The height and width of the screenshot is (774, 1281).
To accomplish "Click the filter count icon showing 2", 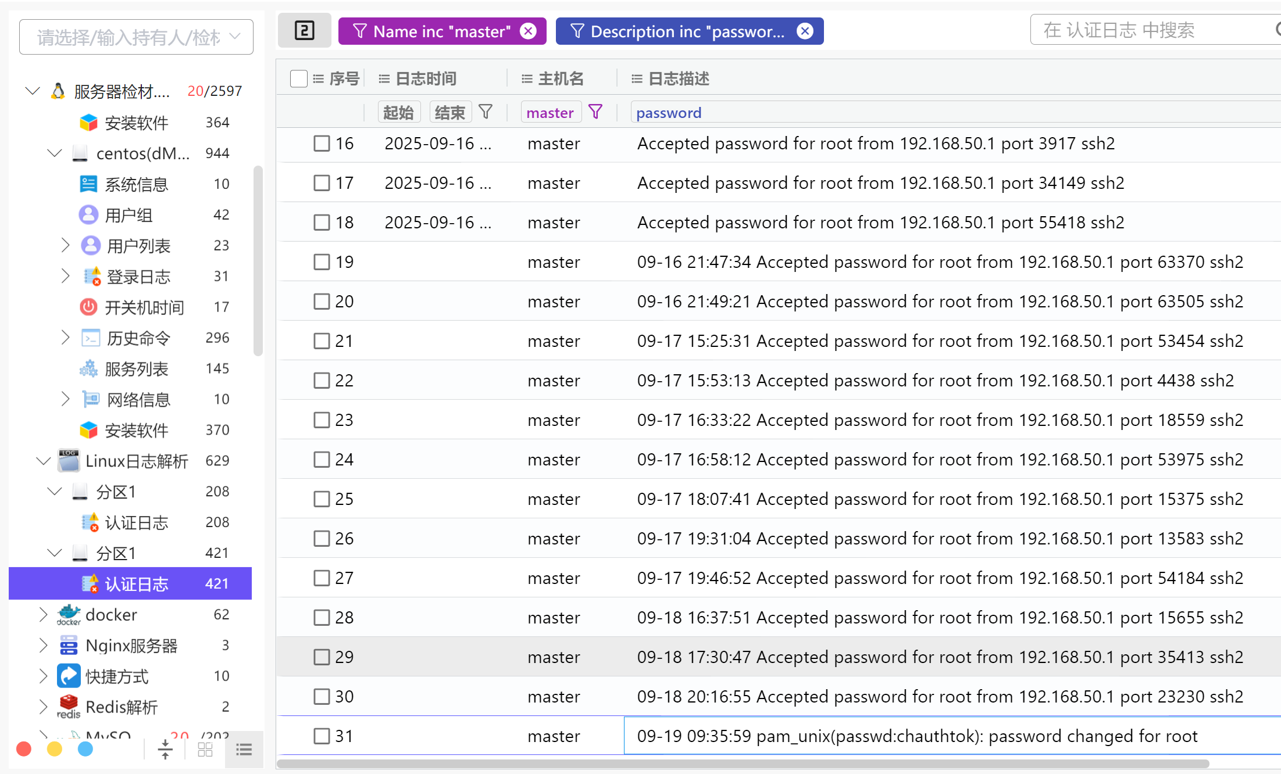I will (304, 31).
